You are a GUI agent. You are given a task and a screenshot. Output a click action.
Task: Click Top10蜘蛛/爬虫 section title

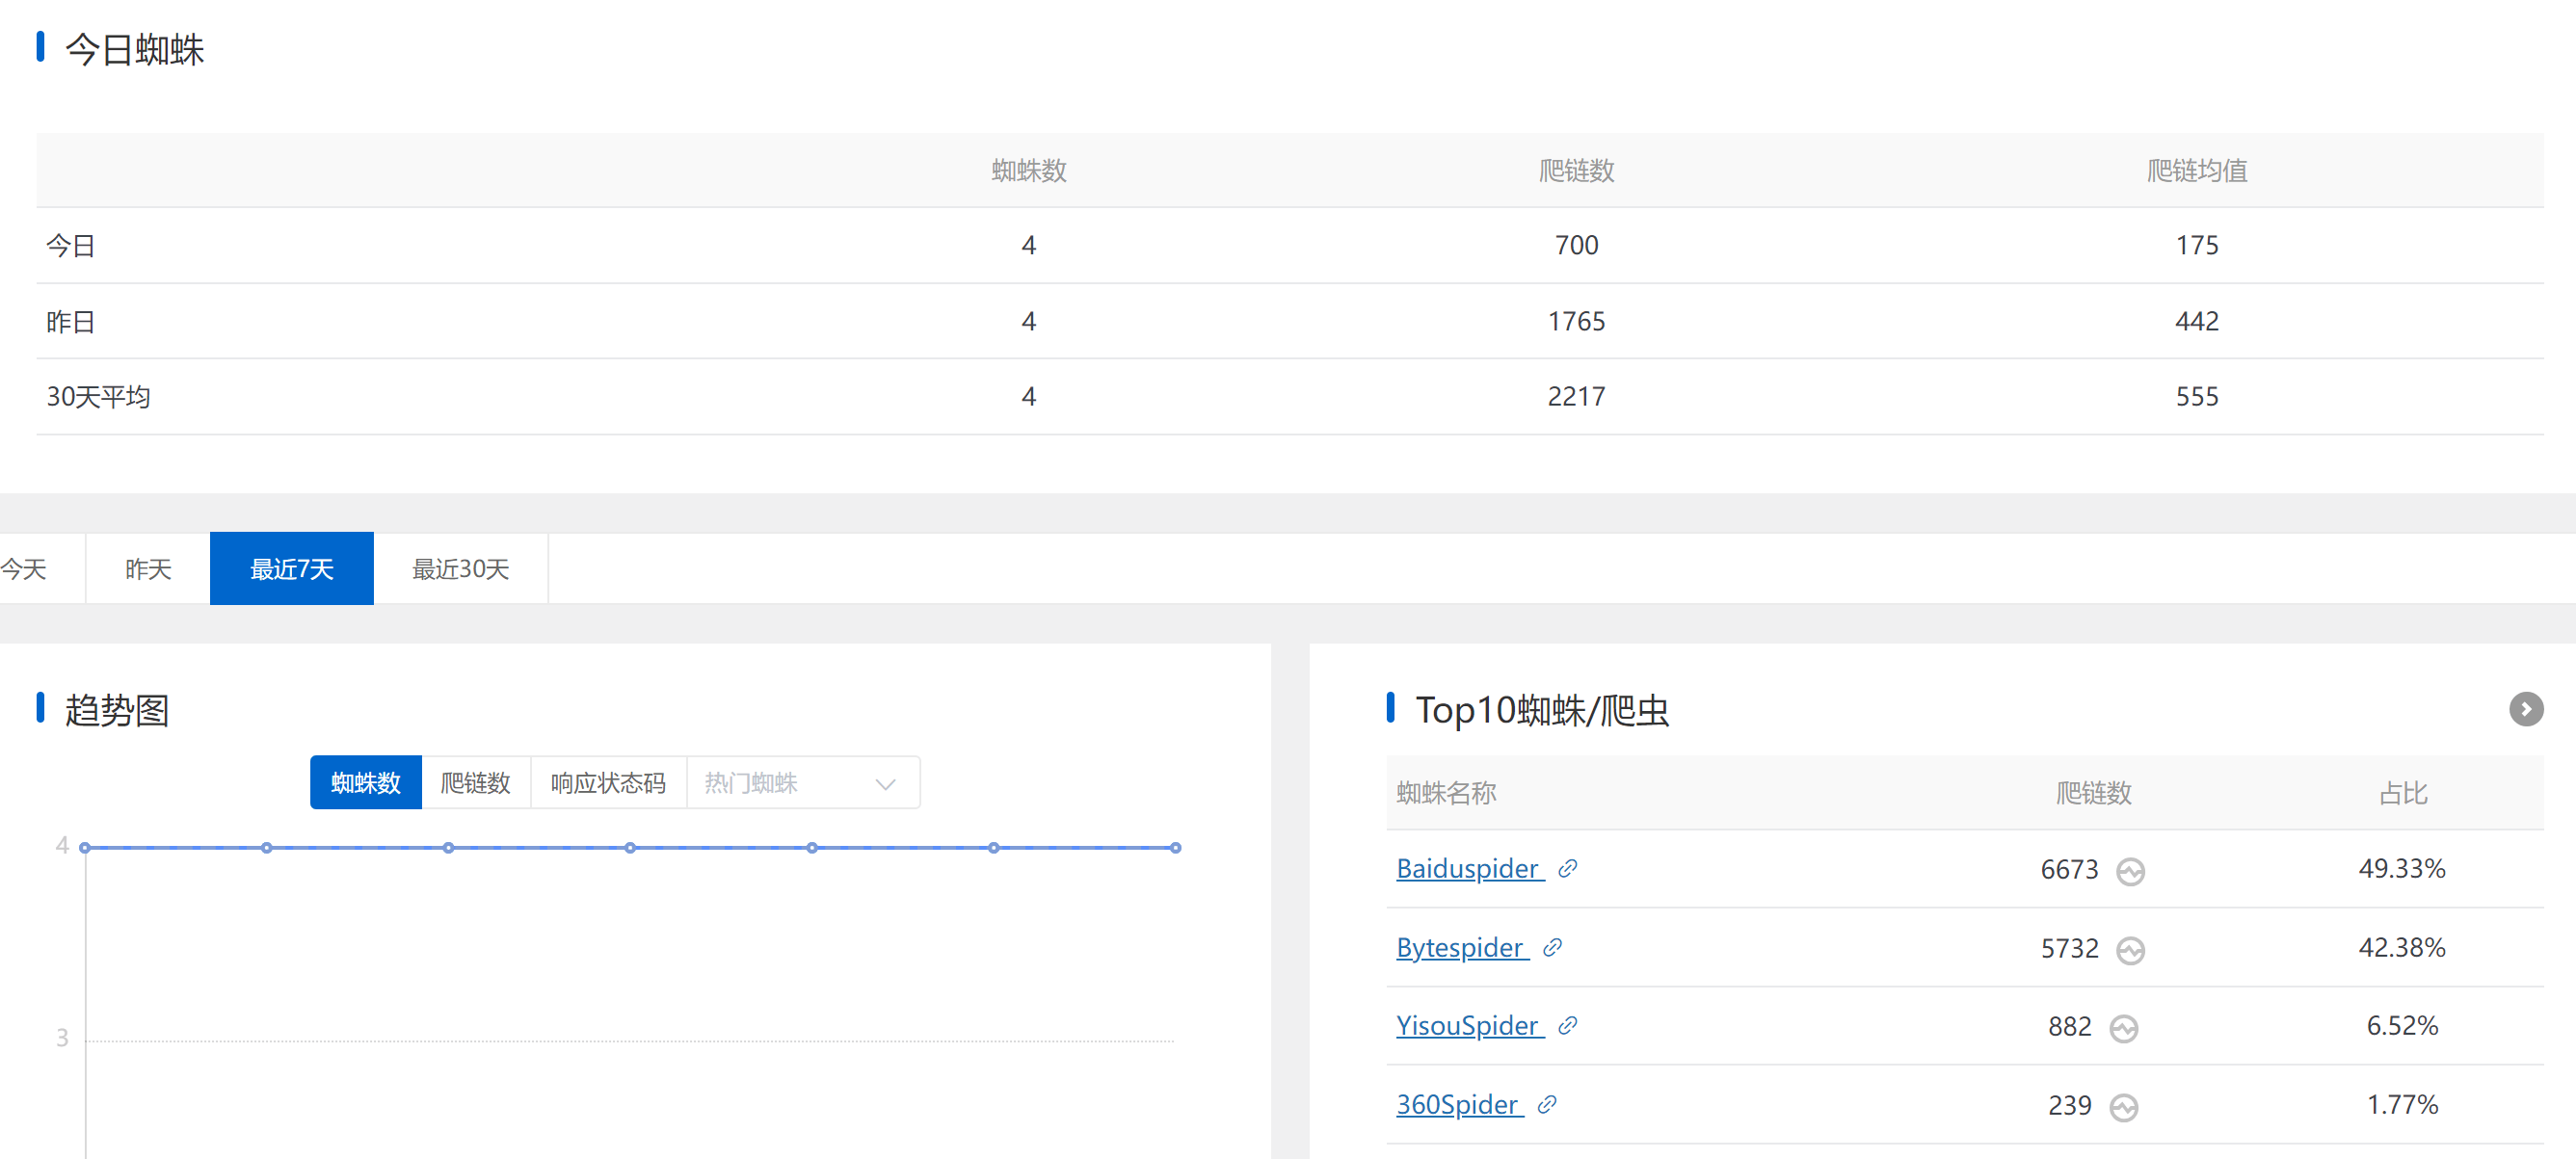point(1542,710)
